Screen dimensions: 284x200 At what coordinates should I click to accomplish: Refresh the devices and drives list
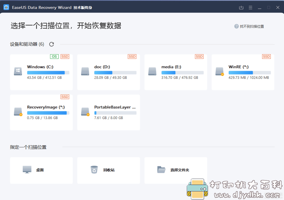pyautogui.click(x=51, y=44)
